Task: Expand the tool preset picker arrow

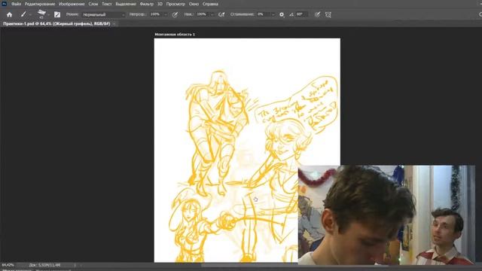Action: [x=30, y=15]
